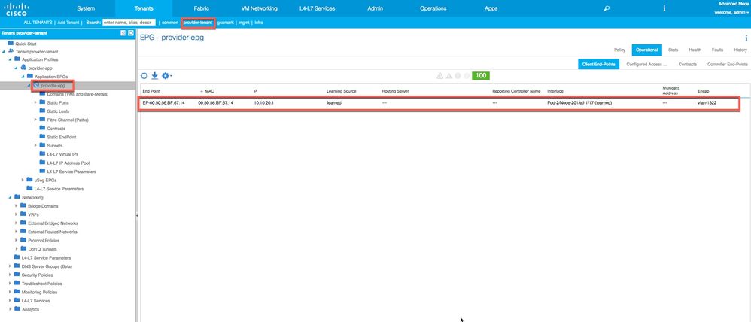Viewport: 751px width, 322px height.
Task: Click the green 100 health score badge
Action: click(480, 76)
